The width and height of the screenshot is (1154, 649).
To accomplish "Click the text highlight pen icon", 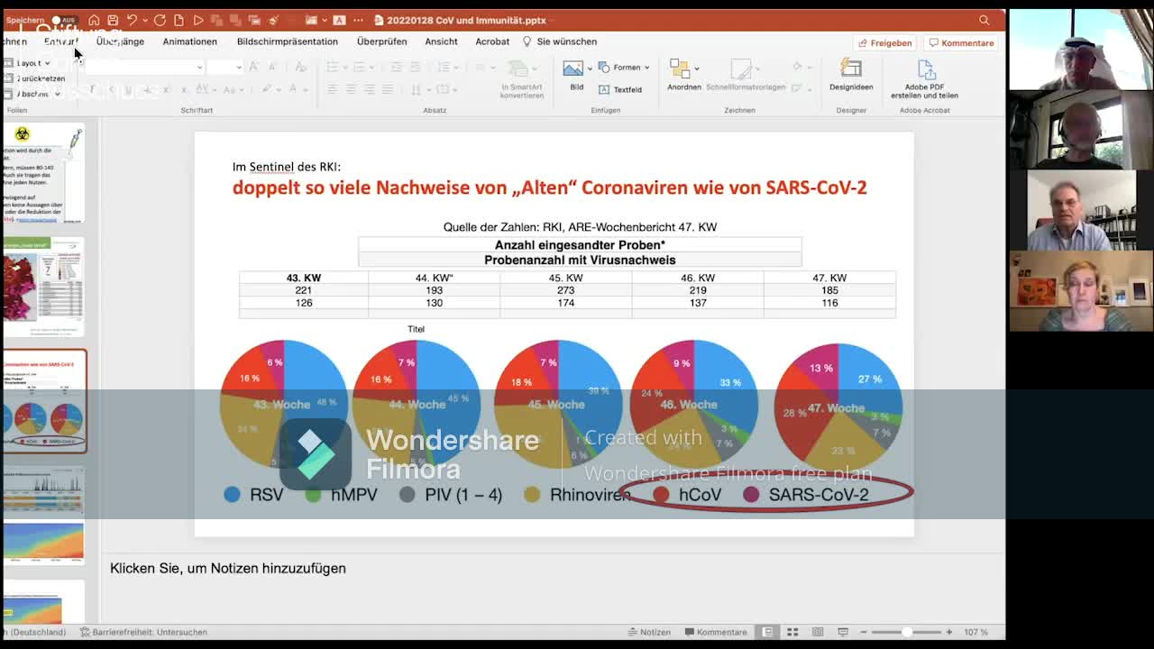I will point(267,89).
